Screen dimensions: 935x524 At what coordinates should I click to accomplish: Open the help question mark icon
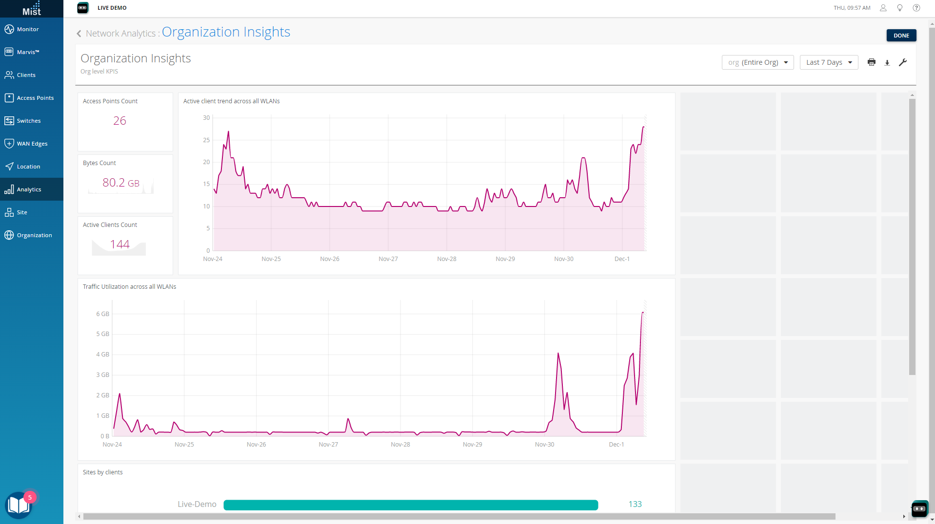pyautogui.click(x=916, y=8)
